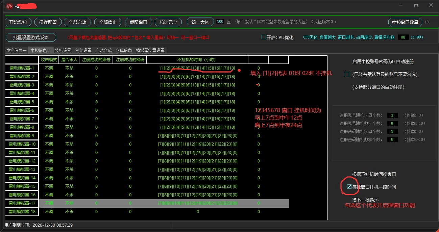Select the 雷电模拟器-17 row header

pos(22,203)
